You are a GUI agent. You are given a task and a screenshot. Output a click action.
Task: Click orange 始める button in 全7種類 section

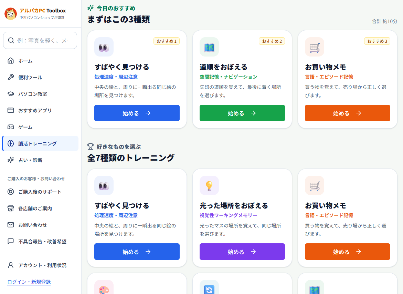[x=348, y=252]
